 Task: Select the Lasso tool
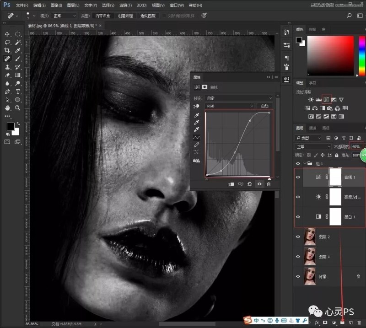point(7,42)
